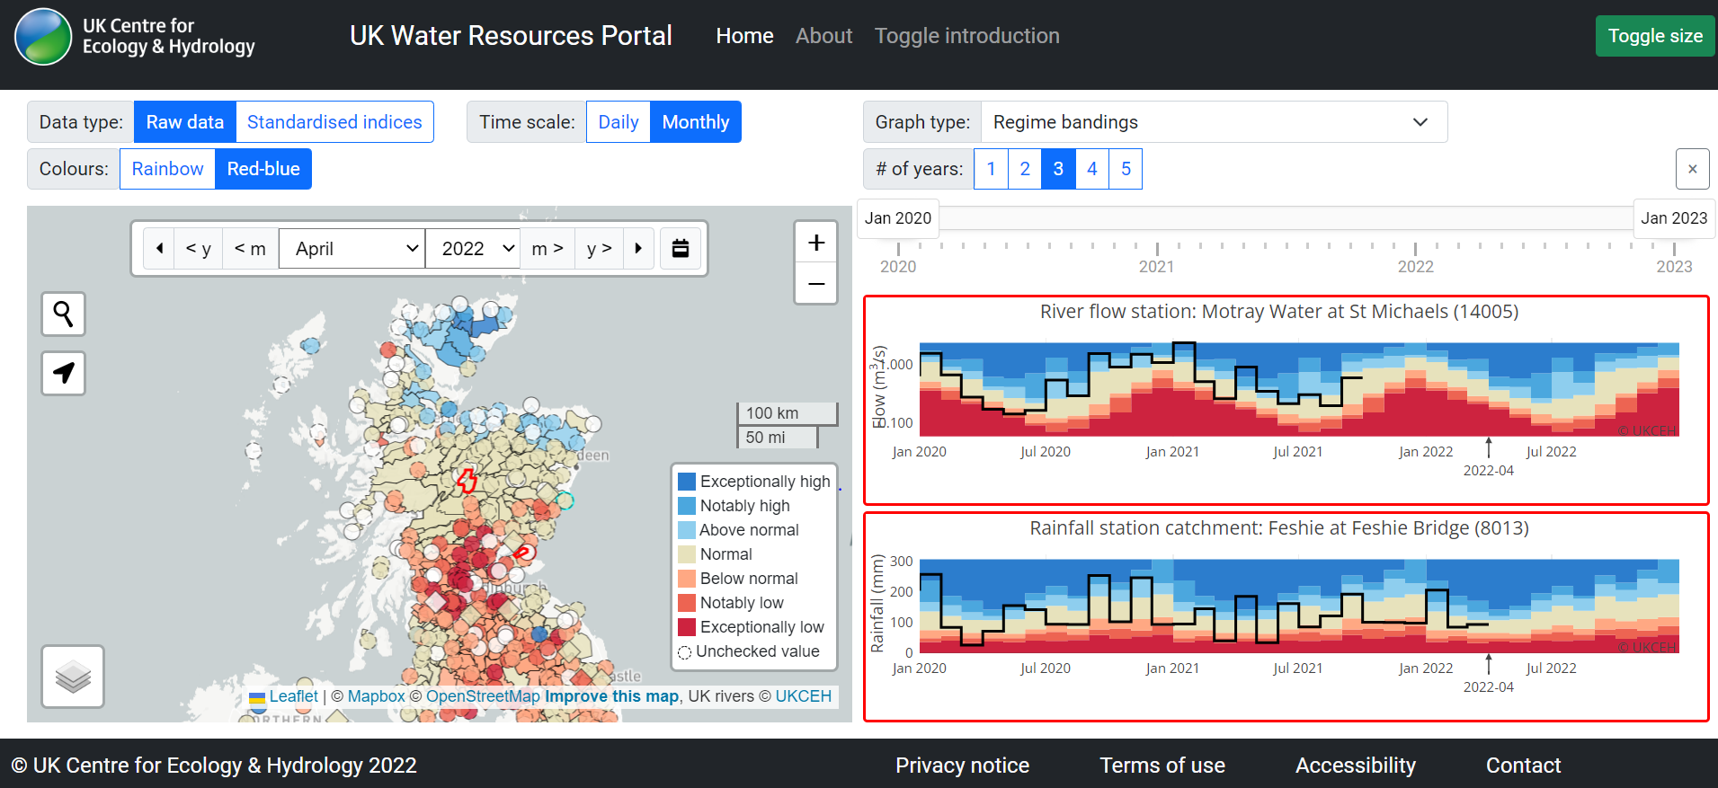Image resolution: width=1718 pixels, height=788 pixels.
Task: Click the Exceptionally low legend swatch
Action: pos(687,627)
